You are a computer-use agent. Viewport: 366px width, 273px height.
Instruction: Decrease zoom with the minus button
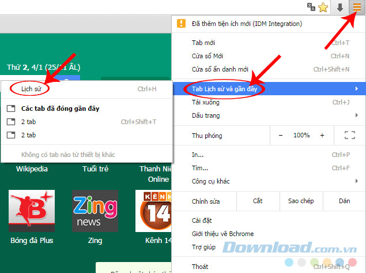click(x=281, y=135)
